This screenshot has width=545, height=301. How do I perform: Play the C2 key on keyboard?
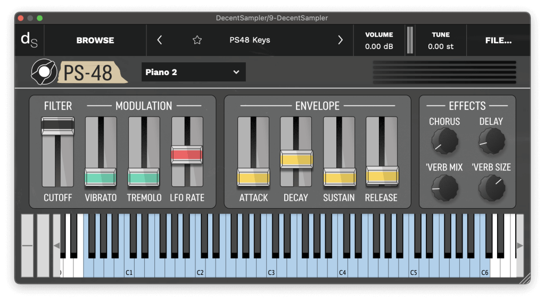click(x=201, y=268)
